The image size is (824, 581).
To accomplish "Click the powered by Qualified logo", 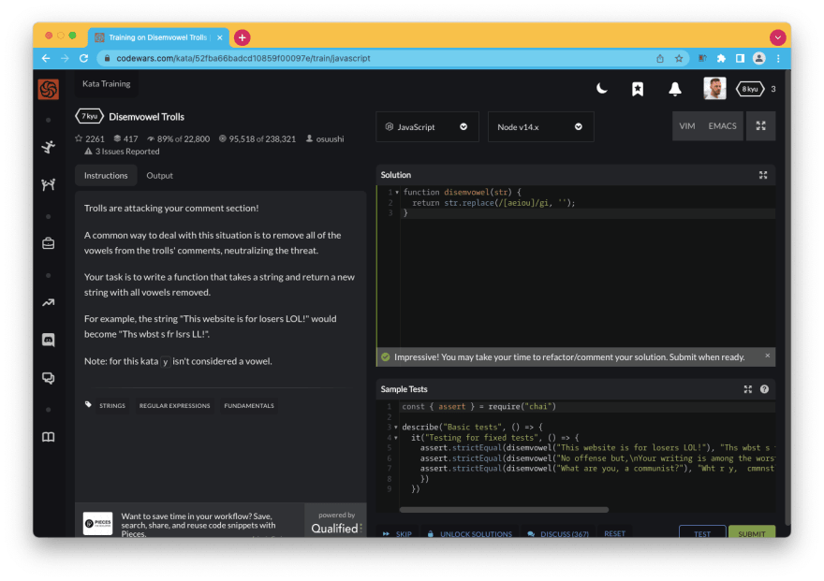I will 335,523.
